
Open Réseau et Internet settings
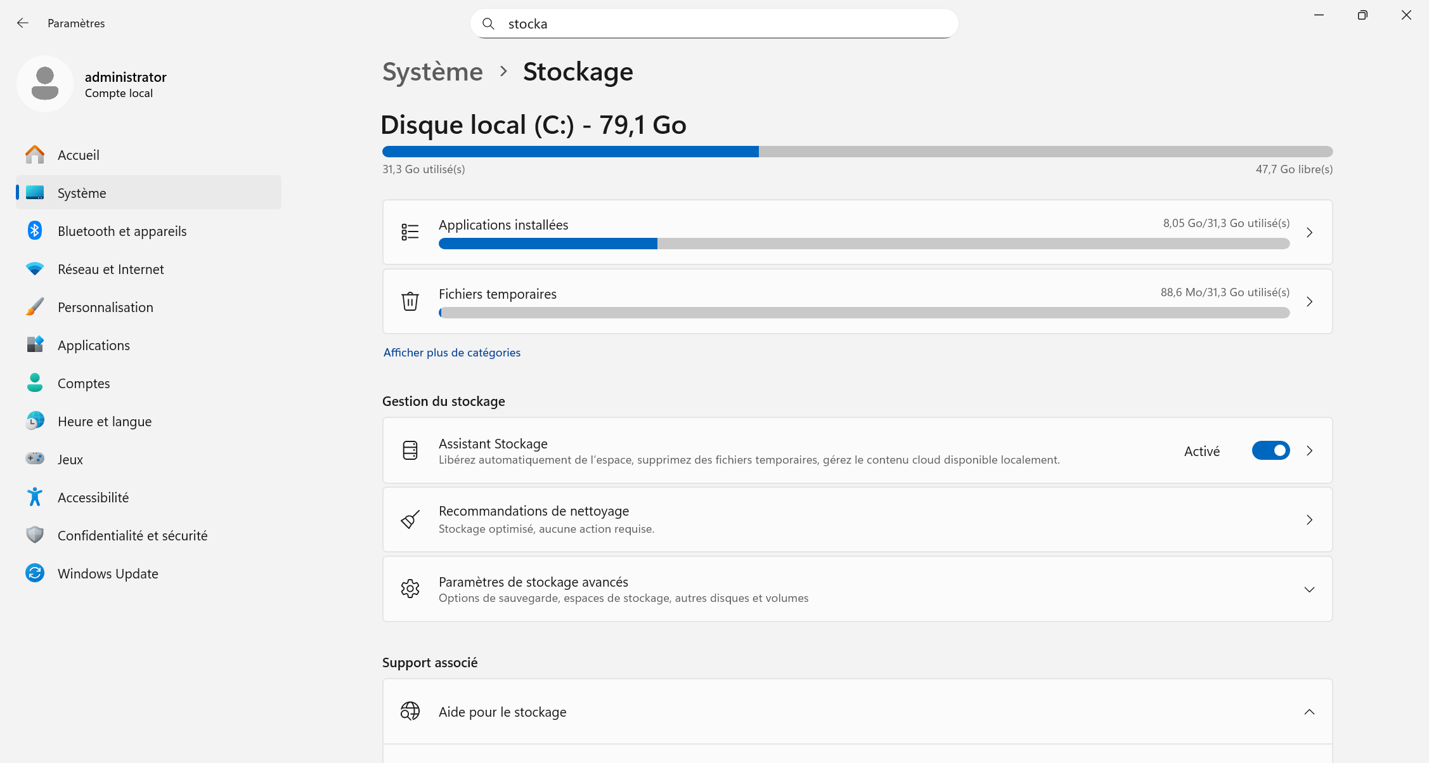point(148,269)
